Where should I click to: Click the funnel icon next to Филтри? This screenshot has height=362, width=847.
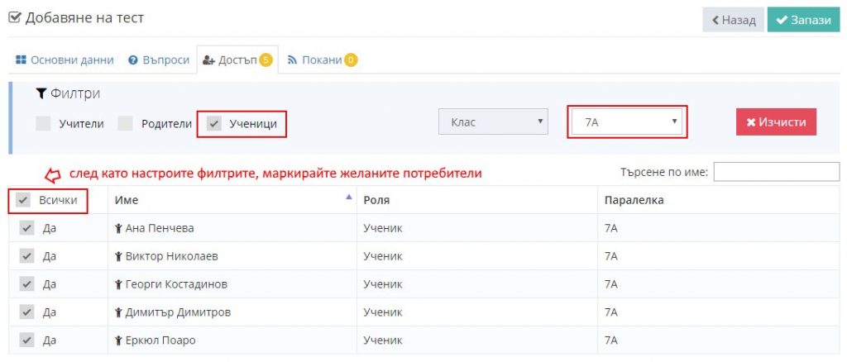[x=41, y=94]
